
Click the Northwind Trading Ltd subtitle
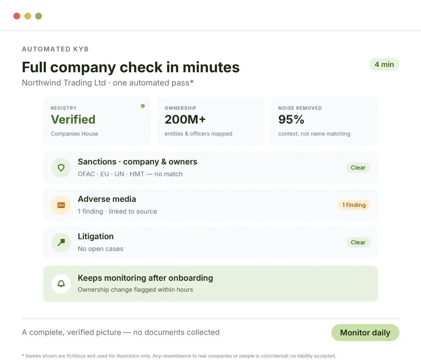[x=108, y=83]
